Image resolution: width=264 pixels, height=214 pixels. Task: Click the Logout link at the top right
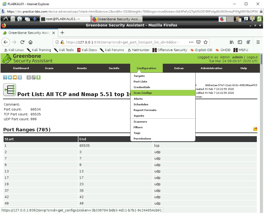252,57
